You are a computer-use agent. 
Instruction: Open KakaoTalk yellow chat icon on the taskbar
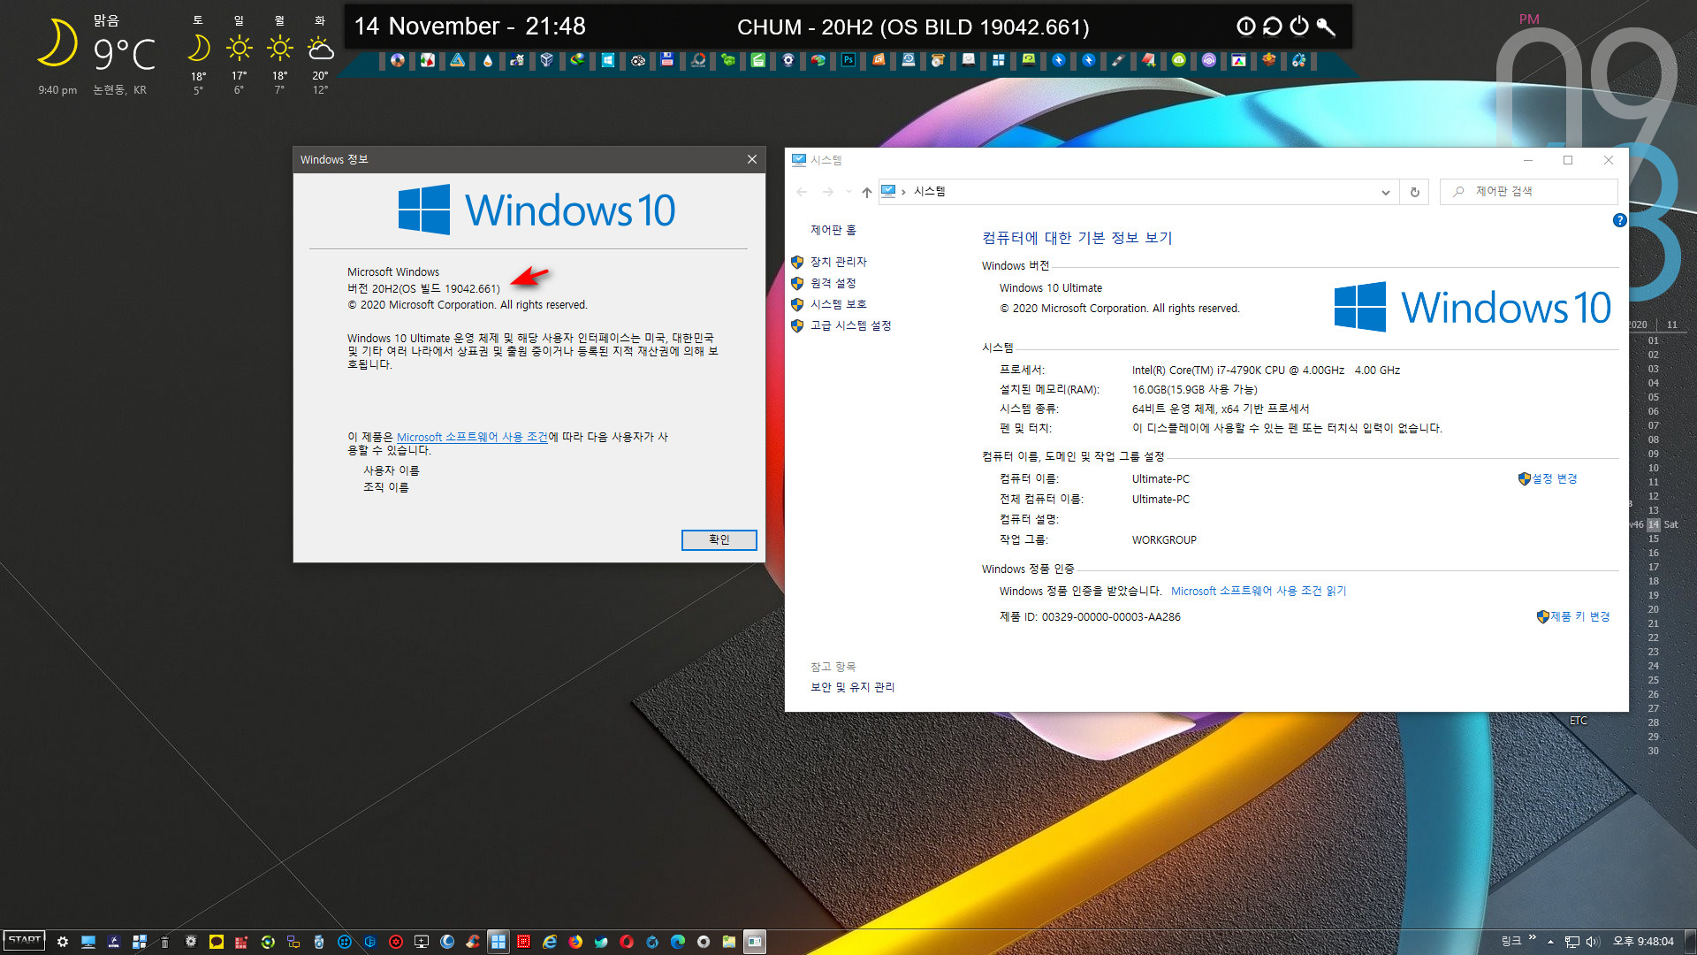point(216,942)
